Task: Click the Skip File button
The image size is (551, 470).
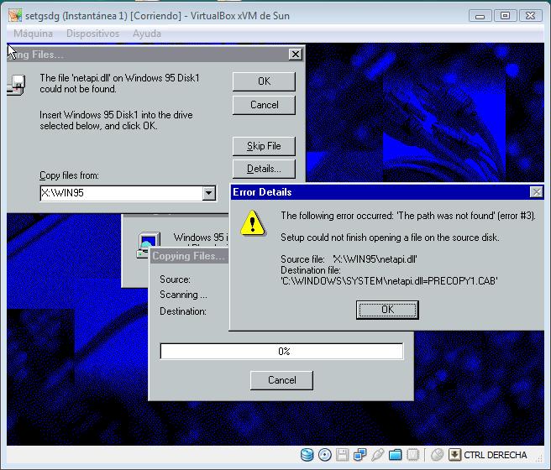Action: [264, 146]
